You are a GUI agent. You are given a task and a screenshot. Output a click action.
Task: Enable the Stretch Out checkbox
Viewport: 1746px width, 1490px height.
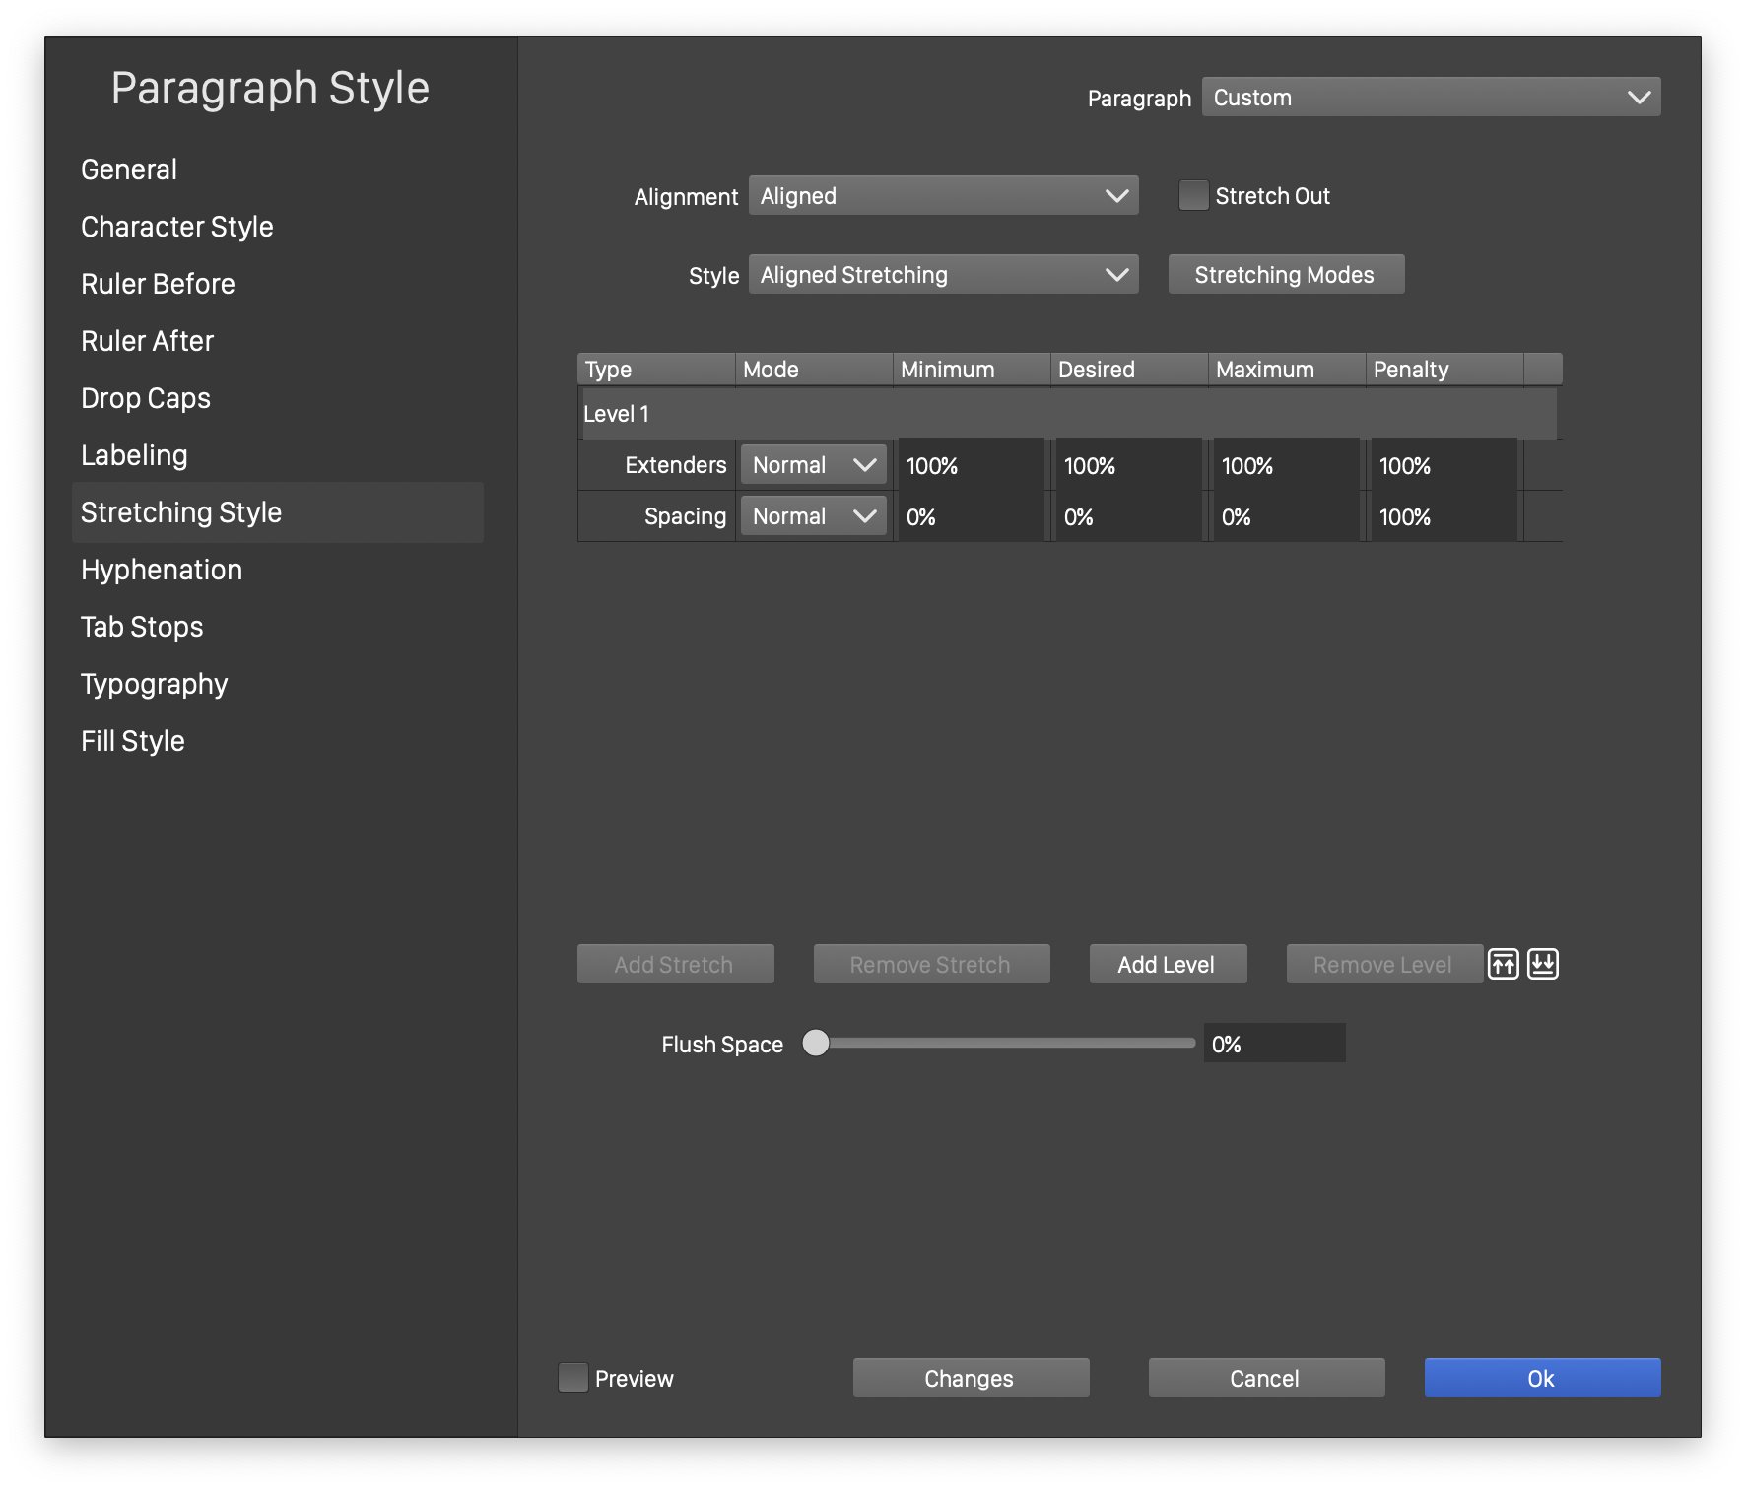(1193, 196)
